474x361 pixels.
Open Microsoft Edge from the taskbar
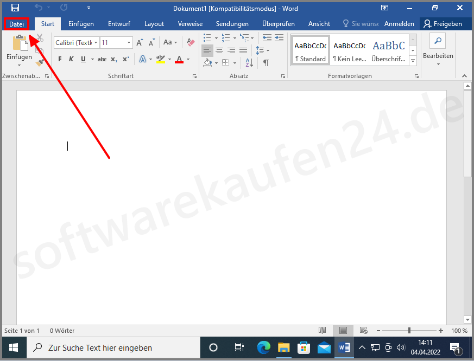pyautogui.click(x=264, y=347)
